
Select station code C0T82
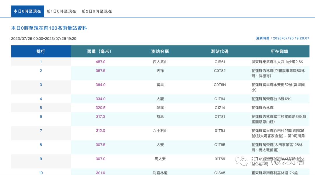tap(220, 71)
